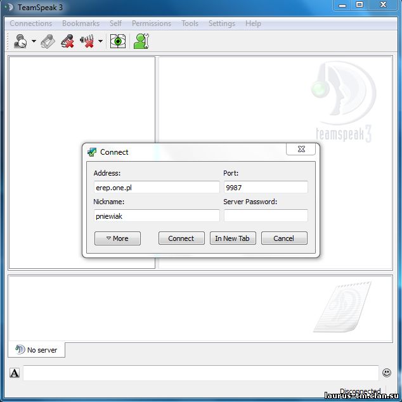
Task: Click the empty Server Password field
Action: [x=266, y=216]
